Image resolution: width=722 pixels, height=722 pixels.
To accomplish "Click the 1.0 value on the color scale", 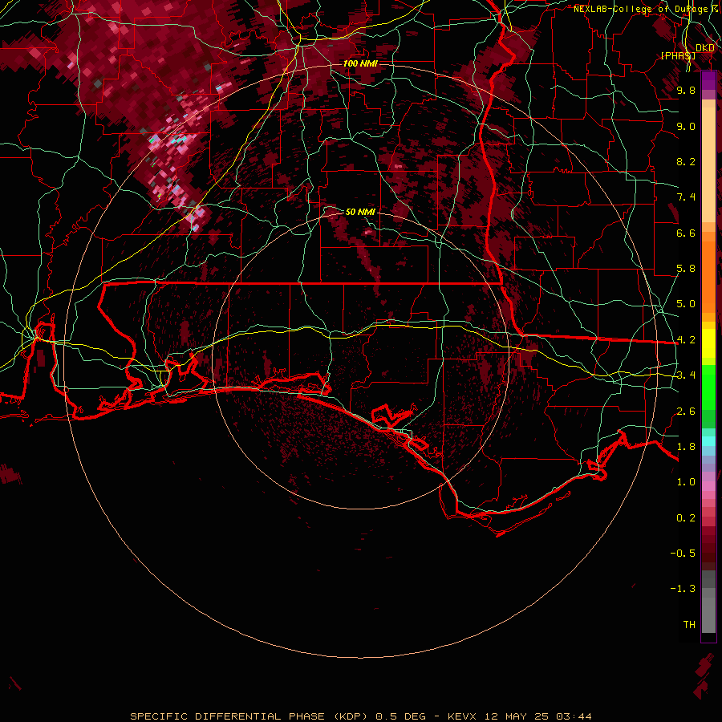I will pos(686,482).
